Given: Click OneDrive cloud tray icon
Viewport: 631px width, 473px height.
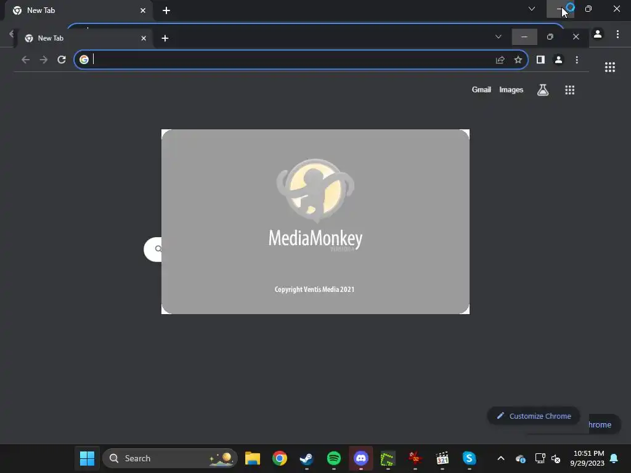Looking at the screenshot, I should click(520, 458).
